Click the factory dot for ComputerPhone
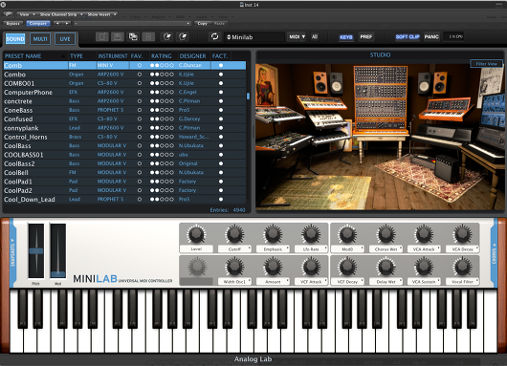The height and width of the screenshot is (366, 507). pyautogui.click(x=221, y=92)
